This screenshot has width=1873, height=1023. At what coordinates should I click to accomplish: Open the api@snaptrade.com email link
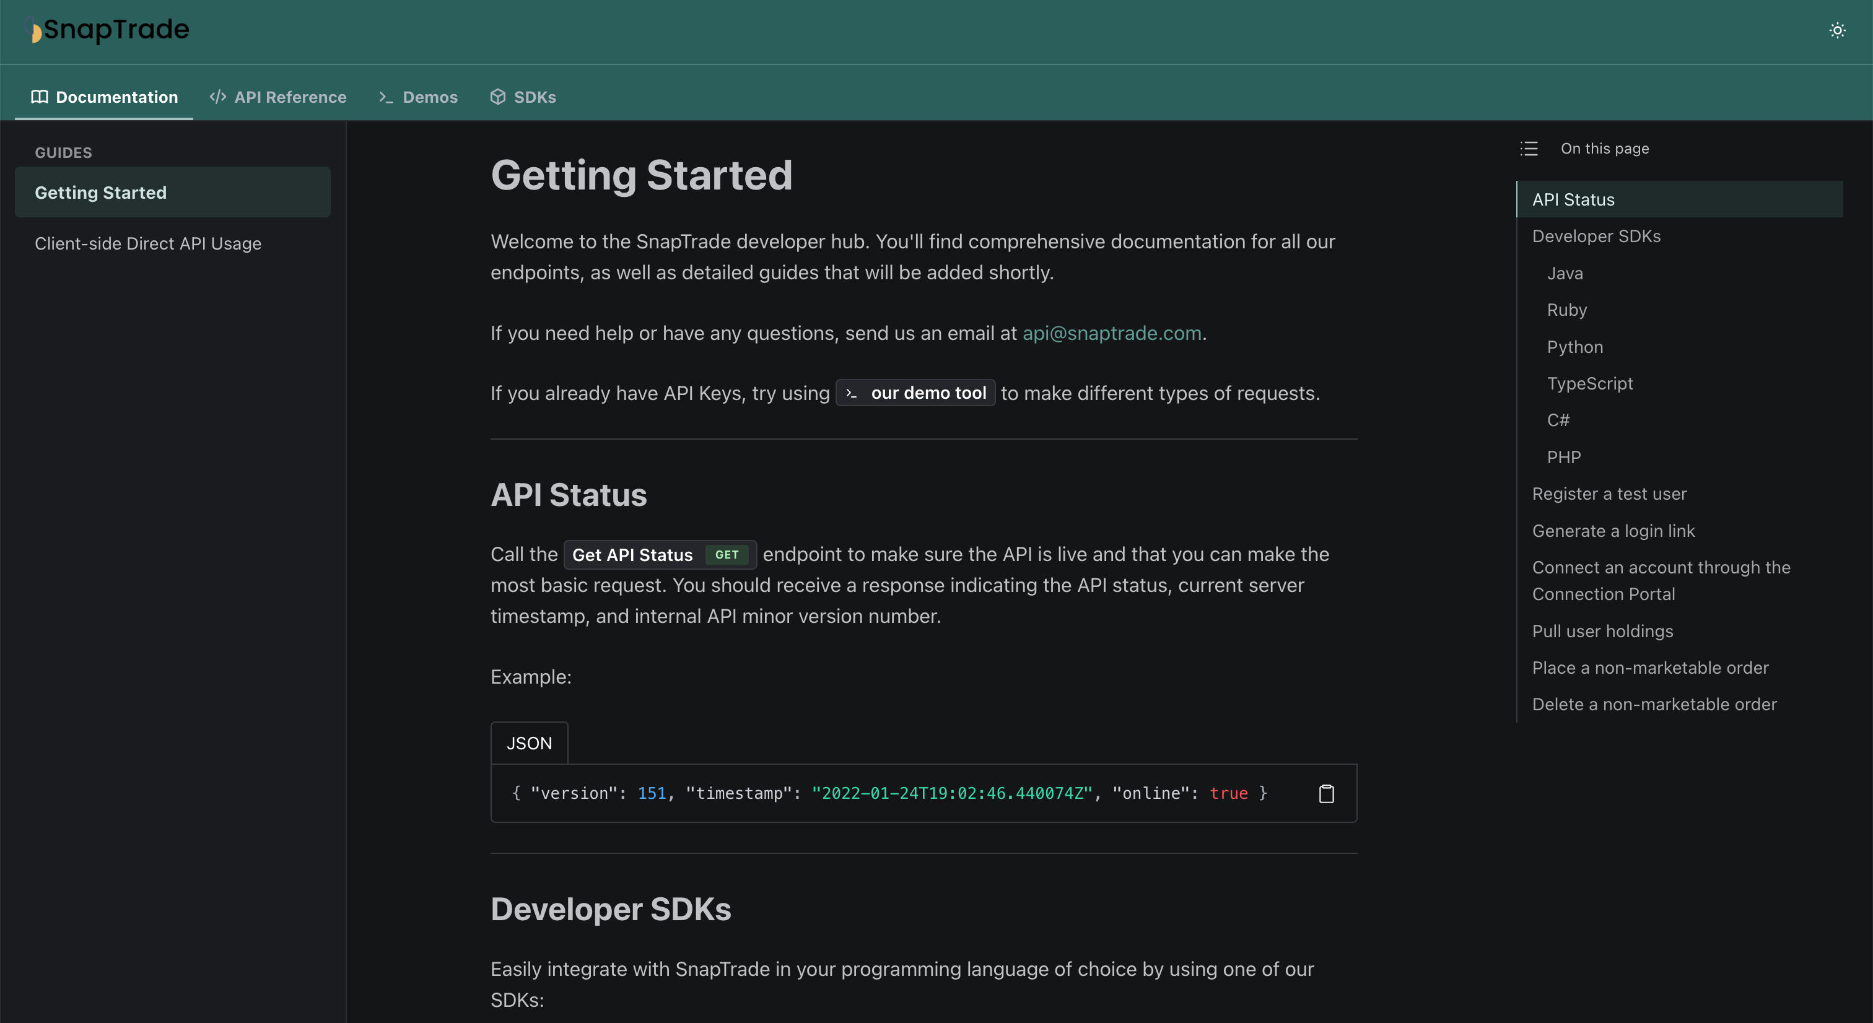[1111, 333]
